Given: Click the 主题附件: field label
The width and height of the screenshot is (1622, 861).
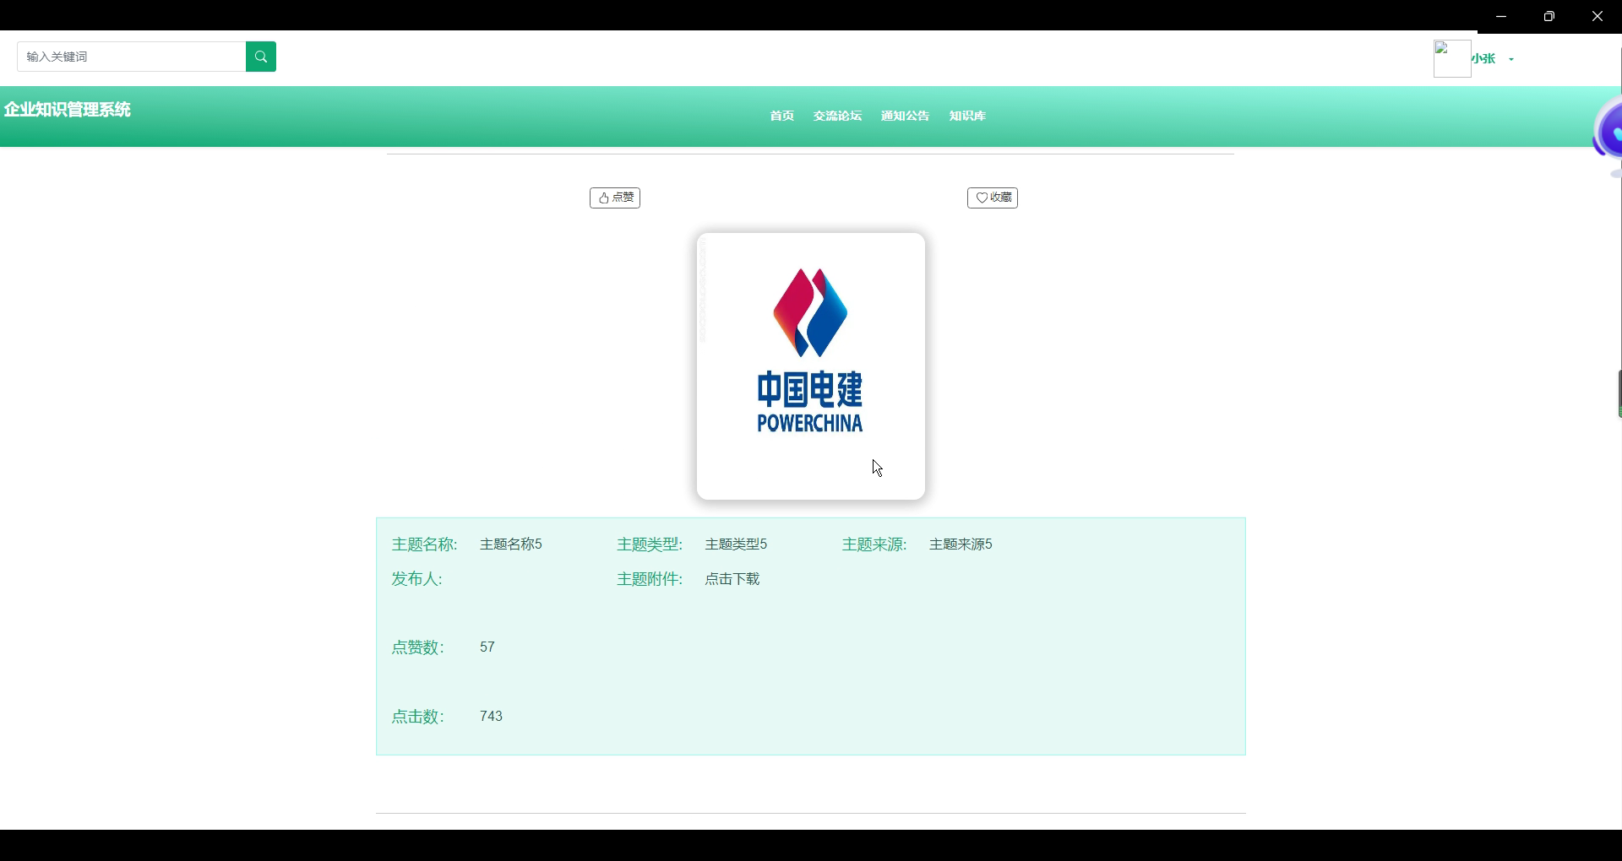Looking at the screenshot, I should 650,579.
